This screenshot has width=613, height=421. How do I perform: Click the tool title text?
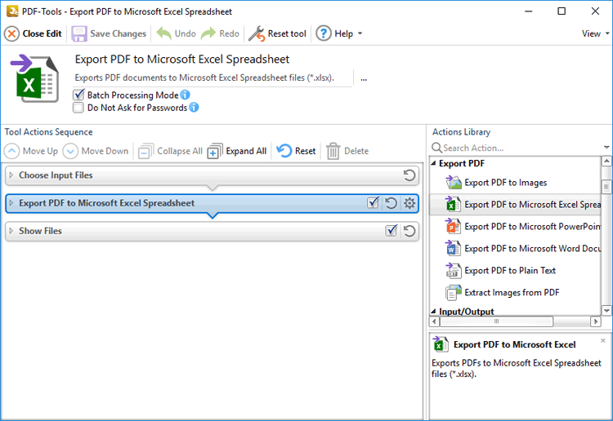(182, 60)
